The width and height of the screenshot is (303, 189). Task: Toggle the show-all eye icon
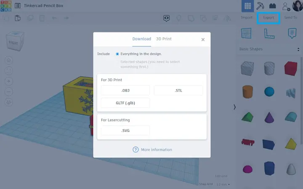click(x=166, y=18)
